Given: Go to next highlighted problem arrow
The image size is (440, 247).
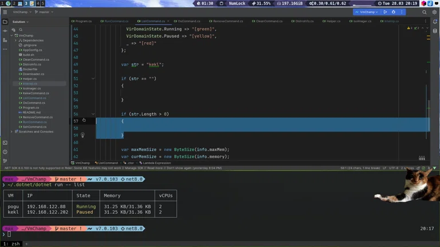Looking at the screenshot, I should pos(427,28).
